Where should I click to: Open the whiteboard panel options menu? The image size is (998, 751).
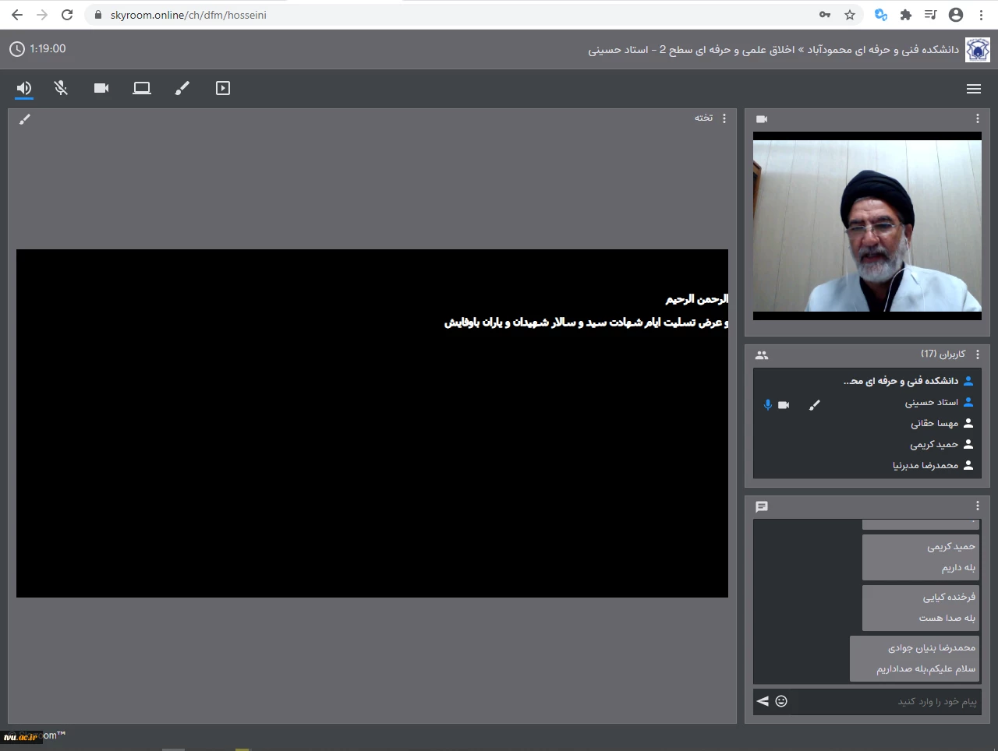[724, 118]
